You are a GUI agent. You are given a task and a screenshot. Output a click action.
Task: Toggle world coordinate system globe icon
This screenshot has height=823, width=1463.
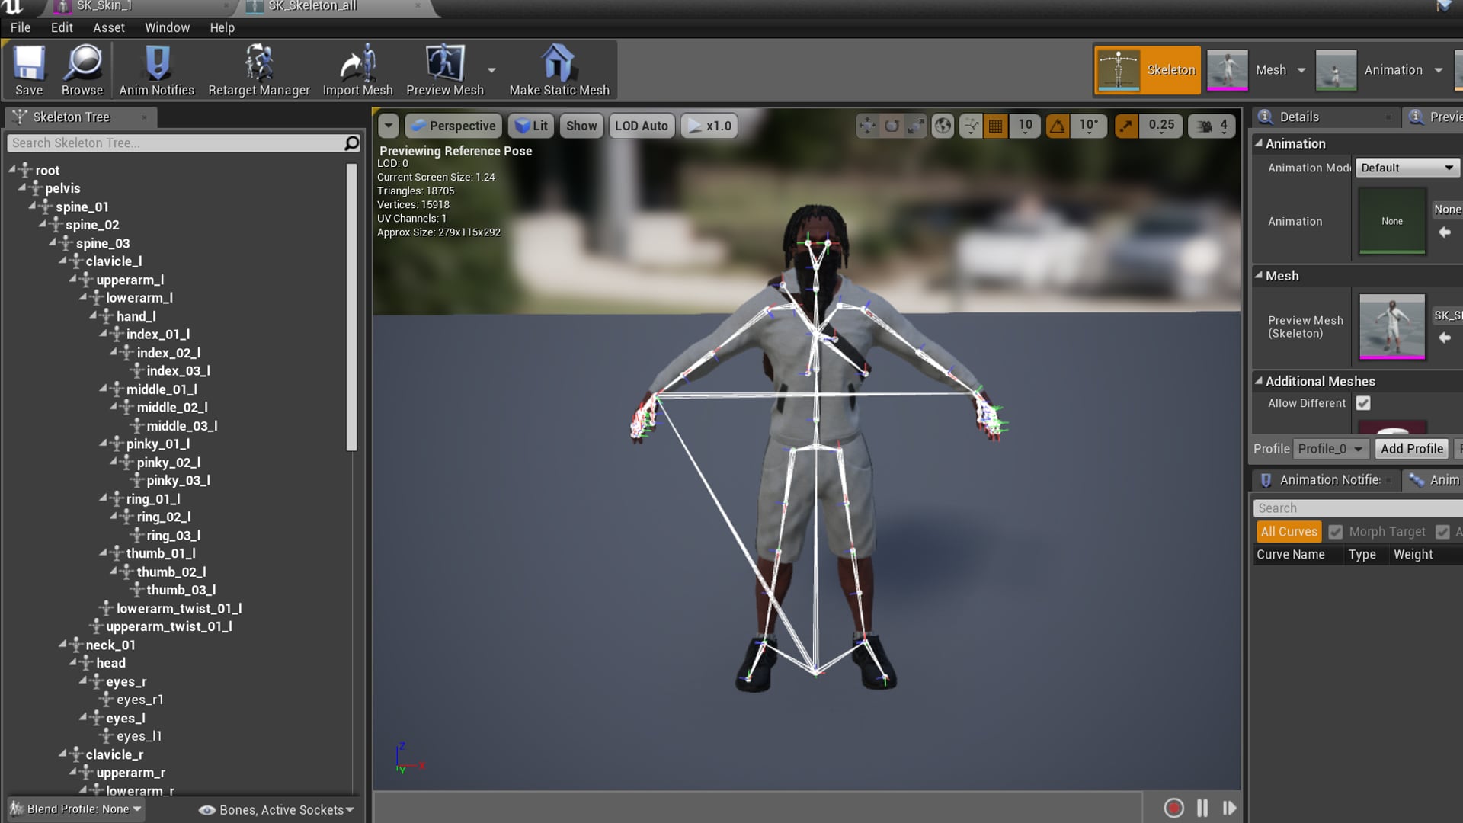tap(943, 126)
